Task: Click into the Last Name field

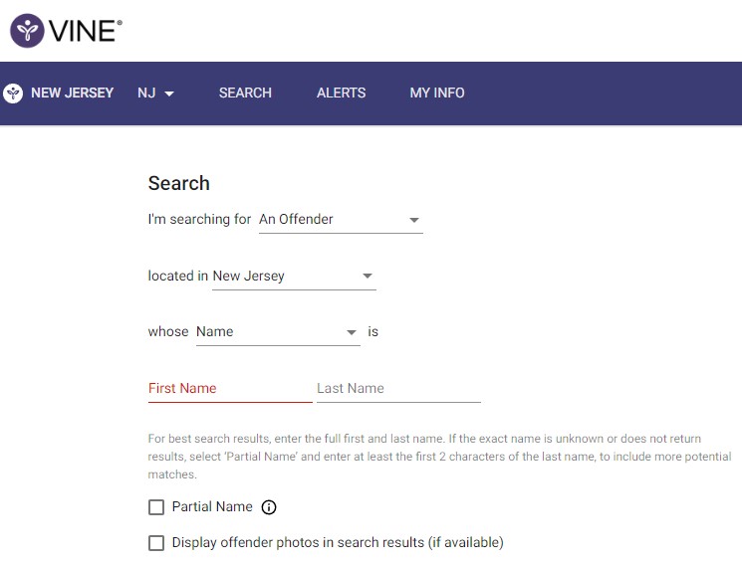Action: tap(398, 389)
